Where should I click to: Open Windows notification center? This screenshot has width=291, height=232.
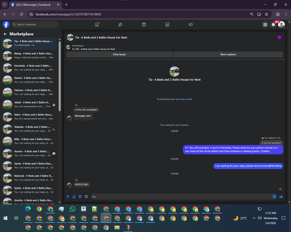click(283, 218)
